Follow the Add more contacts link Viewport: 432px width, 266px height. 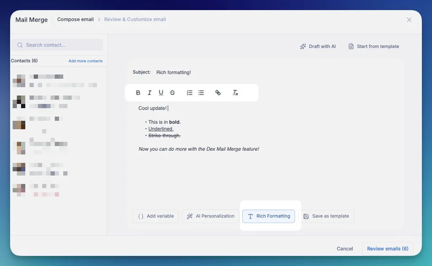click(x=86, y=61)
